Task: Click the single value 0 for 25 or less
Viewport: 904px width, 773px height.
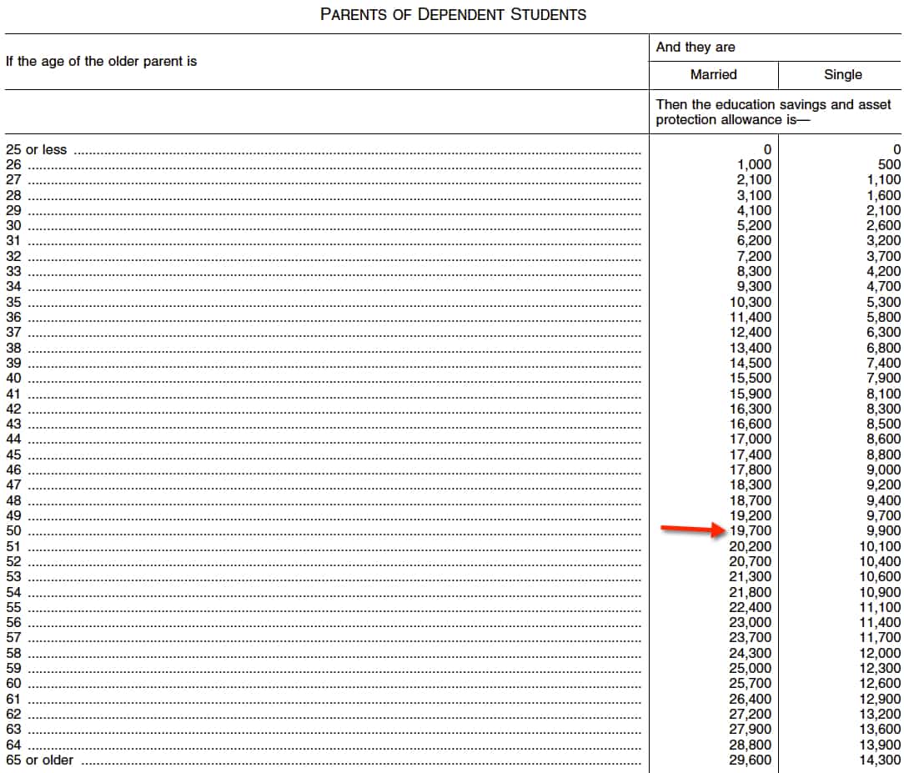Action: (896, 150)
